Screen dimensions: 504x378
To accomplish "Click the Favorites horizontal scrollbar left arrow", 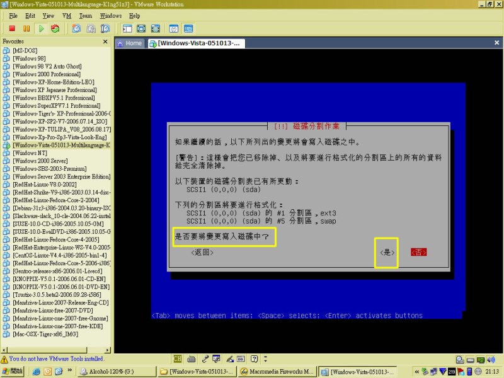I will (x=4, y=350).
